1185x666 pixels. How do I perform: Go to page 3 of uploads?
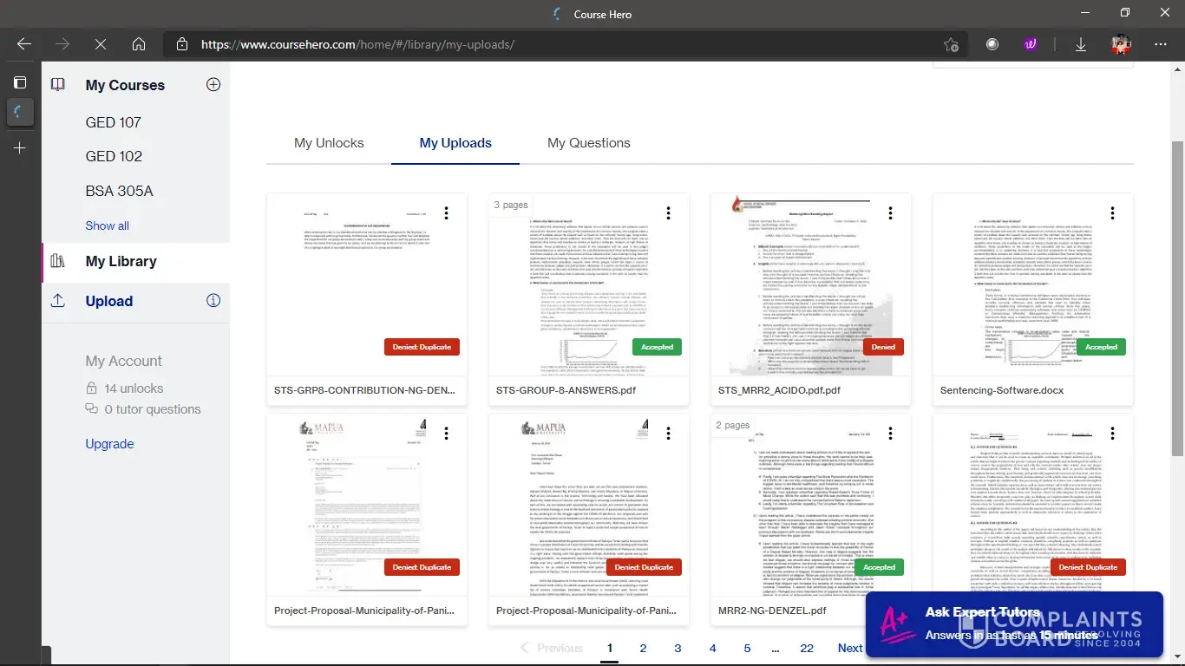click(678, 648)
